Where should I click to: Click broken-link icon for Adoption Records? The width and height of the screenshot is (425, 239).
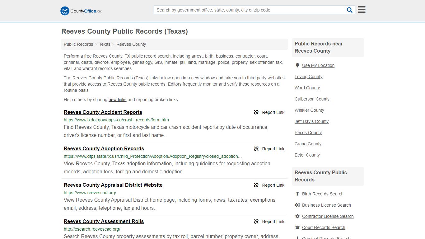256,149
